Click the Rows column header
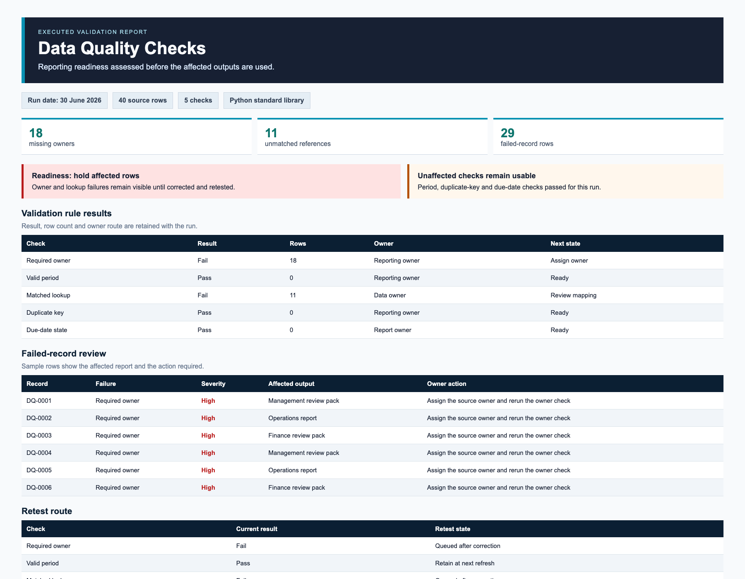The width and height of the screenshot is (745, 579). [x=298, y=244]
